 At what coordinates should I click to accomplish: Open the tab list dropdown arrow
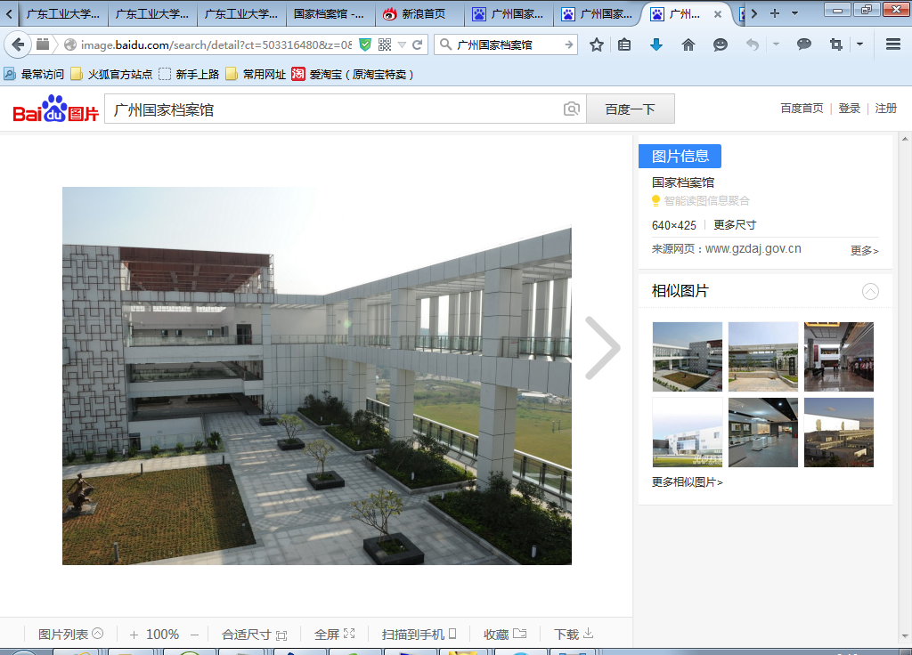pos(794,13)
